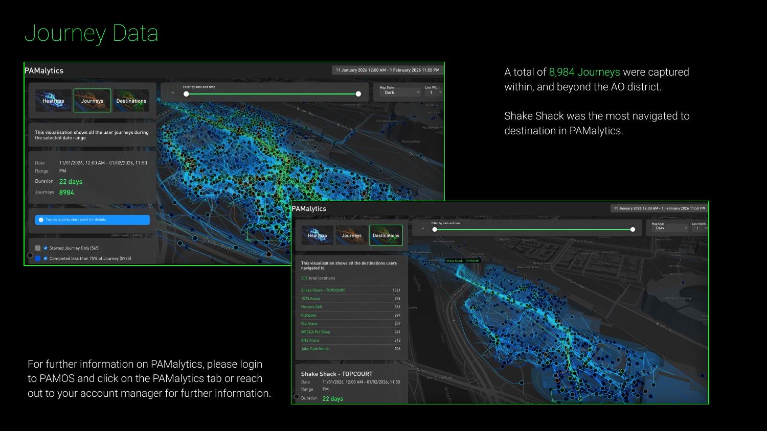Click the Tap on journey start point banner
This screenshot has width=767, height=431.
tap(92, 220)
